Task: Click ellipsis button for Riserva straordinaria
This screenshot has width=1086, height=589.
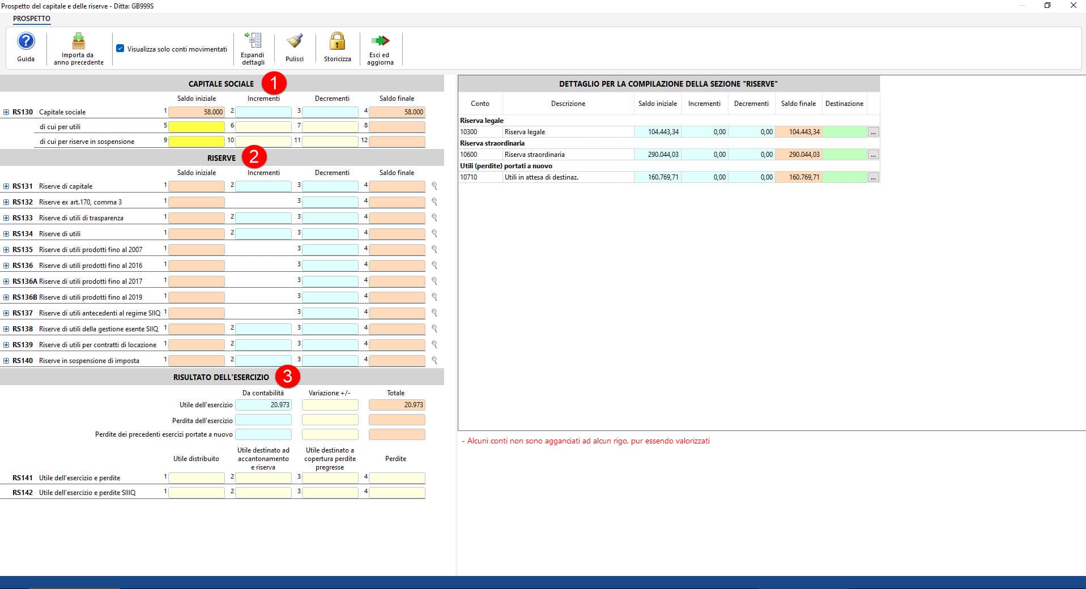Action: [873, 155]
